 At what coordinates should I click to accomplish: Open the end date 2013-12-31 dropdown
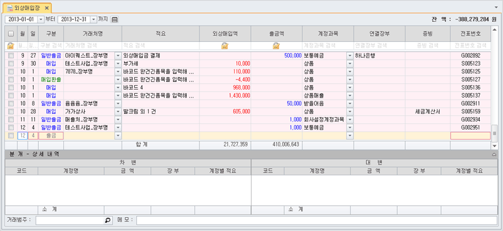(x=93, y=19)
